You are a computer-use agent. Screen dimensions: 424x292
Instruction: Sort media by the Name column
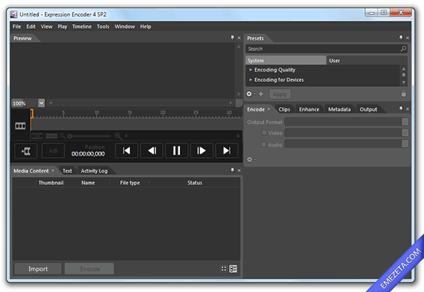[88, 183]
